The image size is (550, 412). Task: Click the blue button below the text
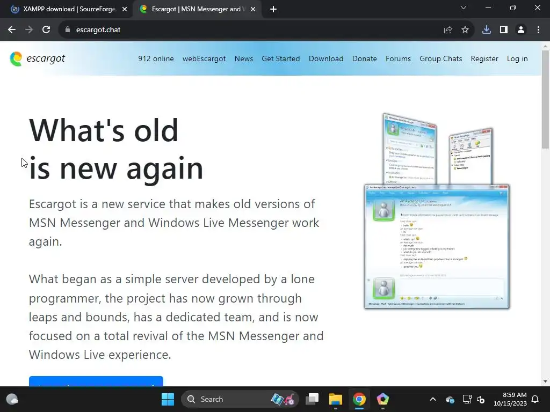96,381
